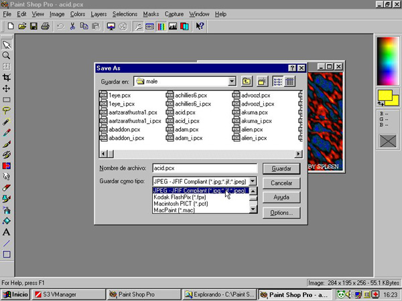Image resolution: width=402 pixels, height=301 pixels.
Task: Click the context Help arrow icon
Action: coord(200,26)
